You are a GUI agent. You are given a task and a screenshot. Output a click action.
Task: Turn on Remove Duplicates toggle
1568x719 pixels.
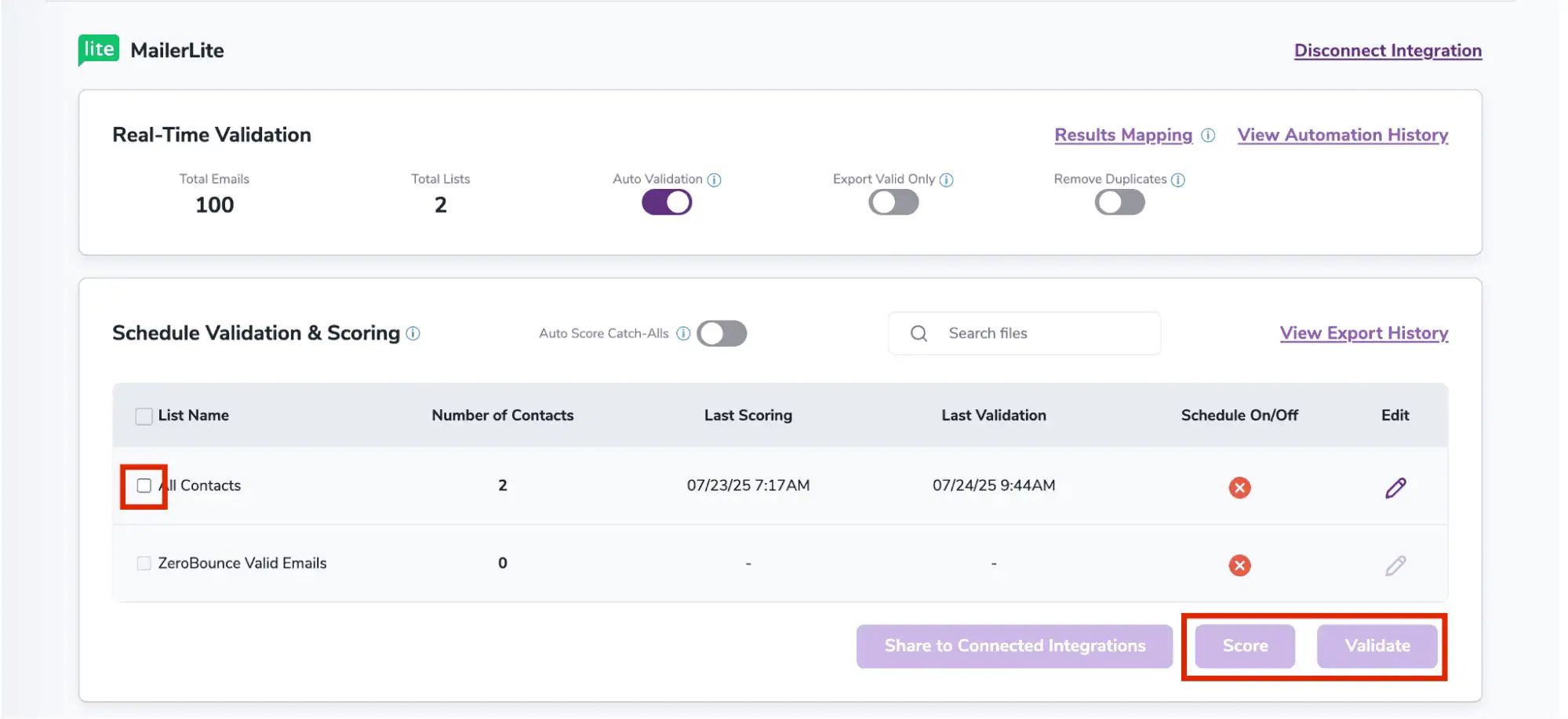(1119, 203)
